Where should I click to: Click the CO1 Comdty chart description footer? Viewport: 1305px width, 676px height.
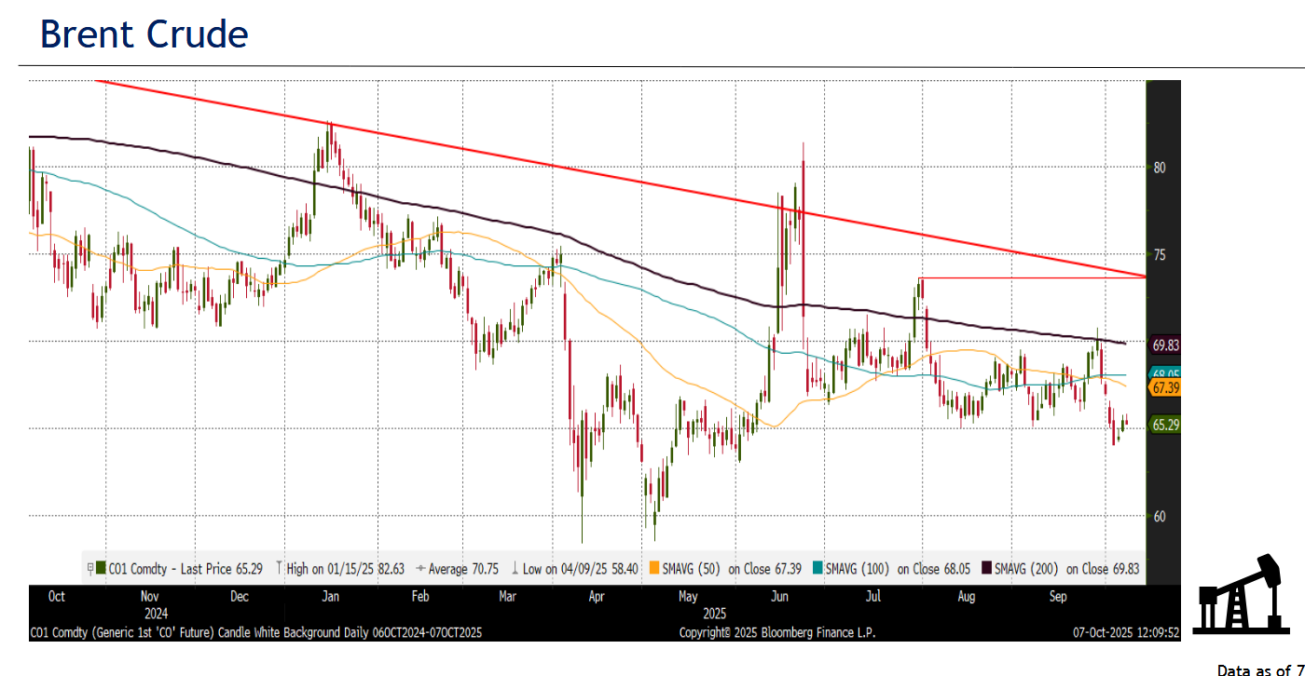tap(256, 633)
